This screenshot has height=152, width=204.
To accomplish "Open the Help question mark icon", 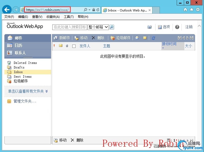I will (x=177, y=27).
